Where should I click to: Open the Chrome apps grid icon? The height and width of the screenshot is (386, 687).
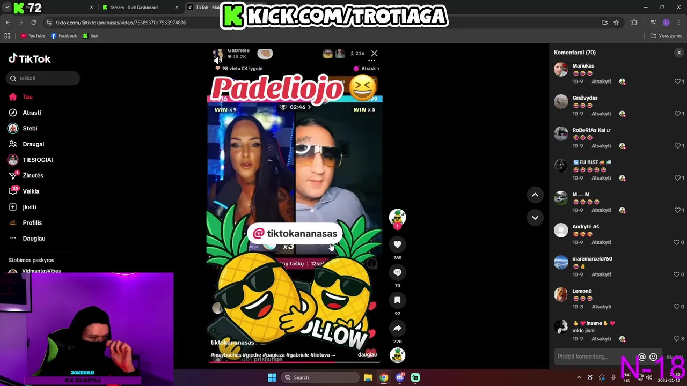pyautogui.click(x=7, y=36)
